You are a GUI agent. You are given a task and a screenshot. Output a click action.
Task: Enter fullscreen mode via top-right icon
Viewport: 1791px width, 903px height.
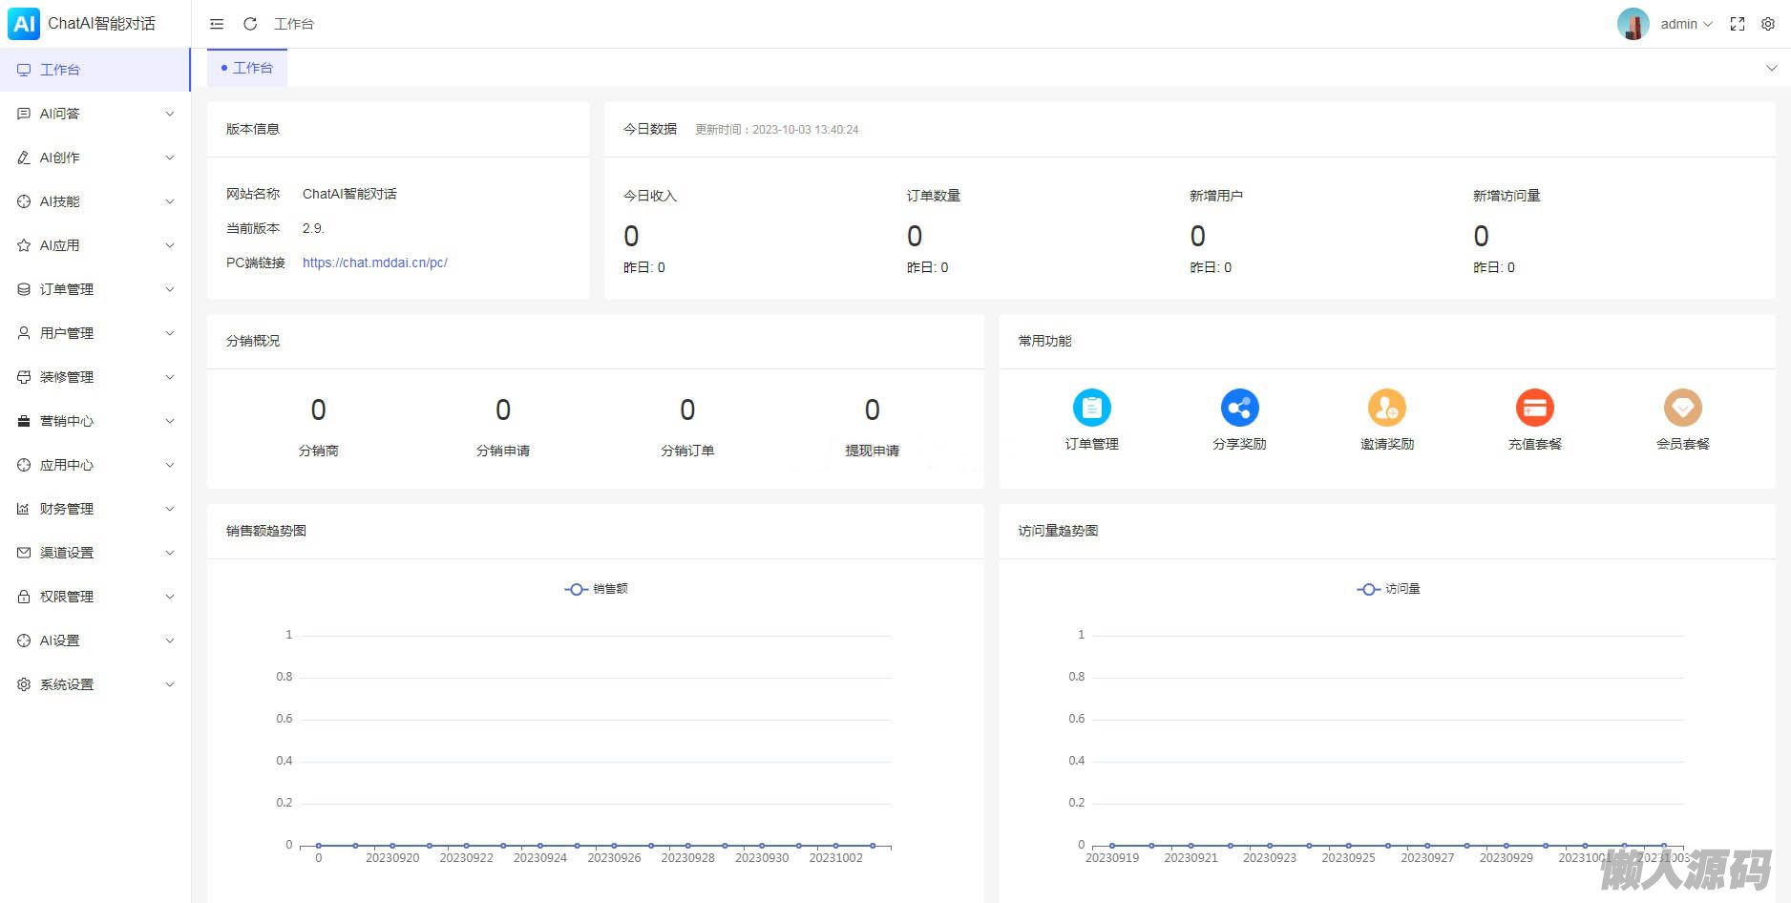(x=1737, y=24)
